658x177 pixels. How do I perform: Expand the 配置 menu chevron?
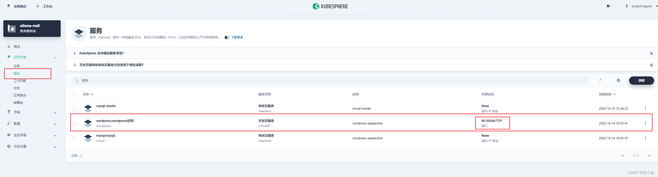[55, 124]
